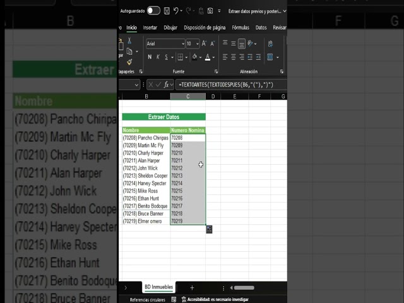Expand the Name Box dropdown
Viewport: 404px width, 303px height.
point(136,85)
